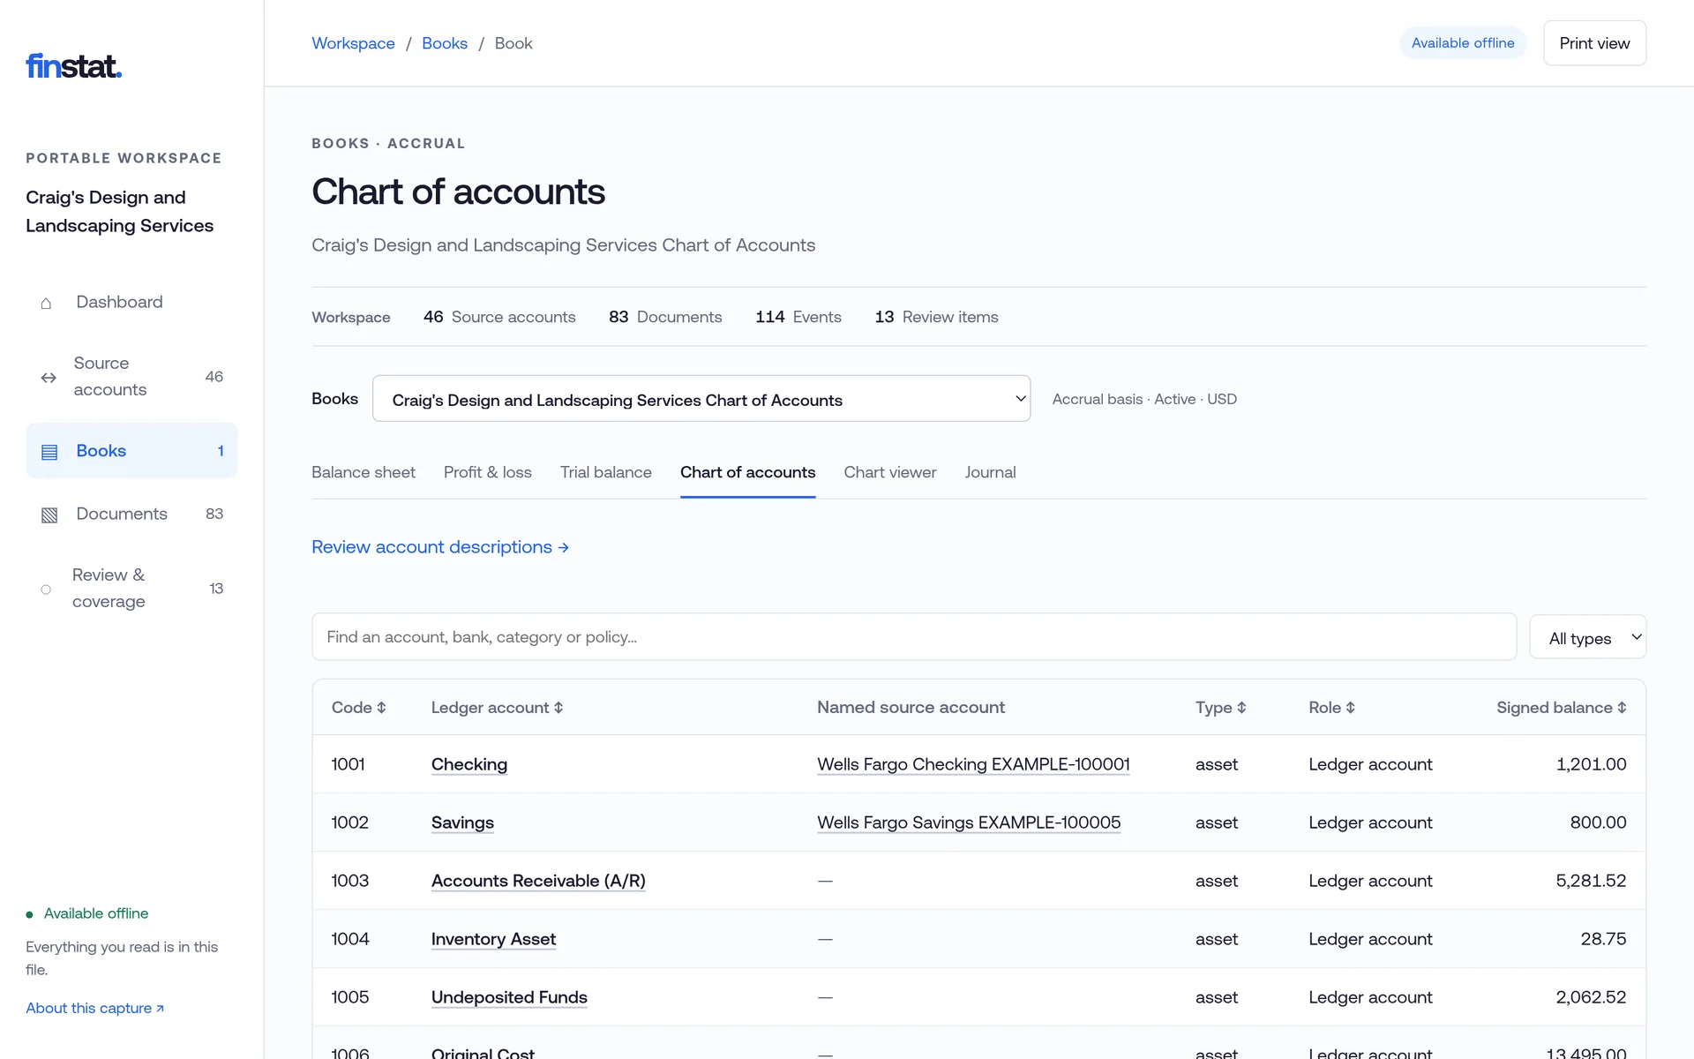Click the 13 Review items stat
Image resolution: width=1694 pixels, height=1059 pixels.
(x=936, y=317)
